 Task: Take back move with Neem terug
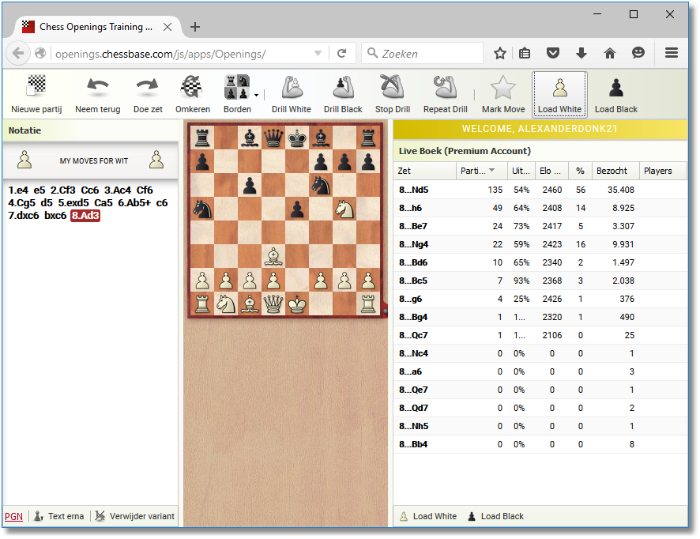tap(97, 94)
